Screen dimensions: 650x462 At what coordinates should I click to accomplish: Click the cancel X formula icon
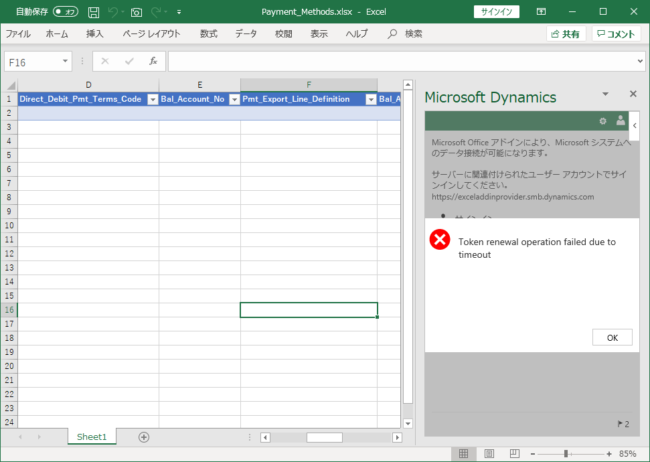pyautogui.click(x=105, y=62)
